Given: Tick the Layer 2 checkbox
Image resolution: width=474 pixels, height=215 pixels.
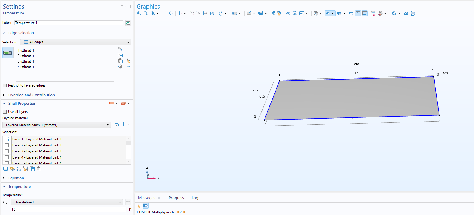Looking at the screenshot, I should pos(7,145).
